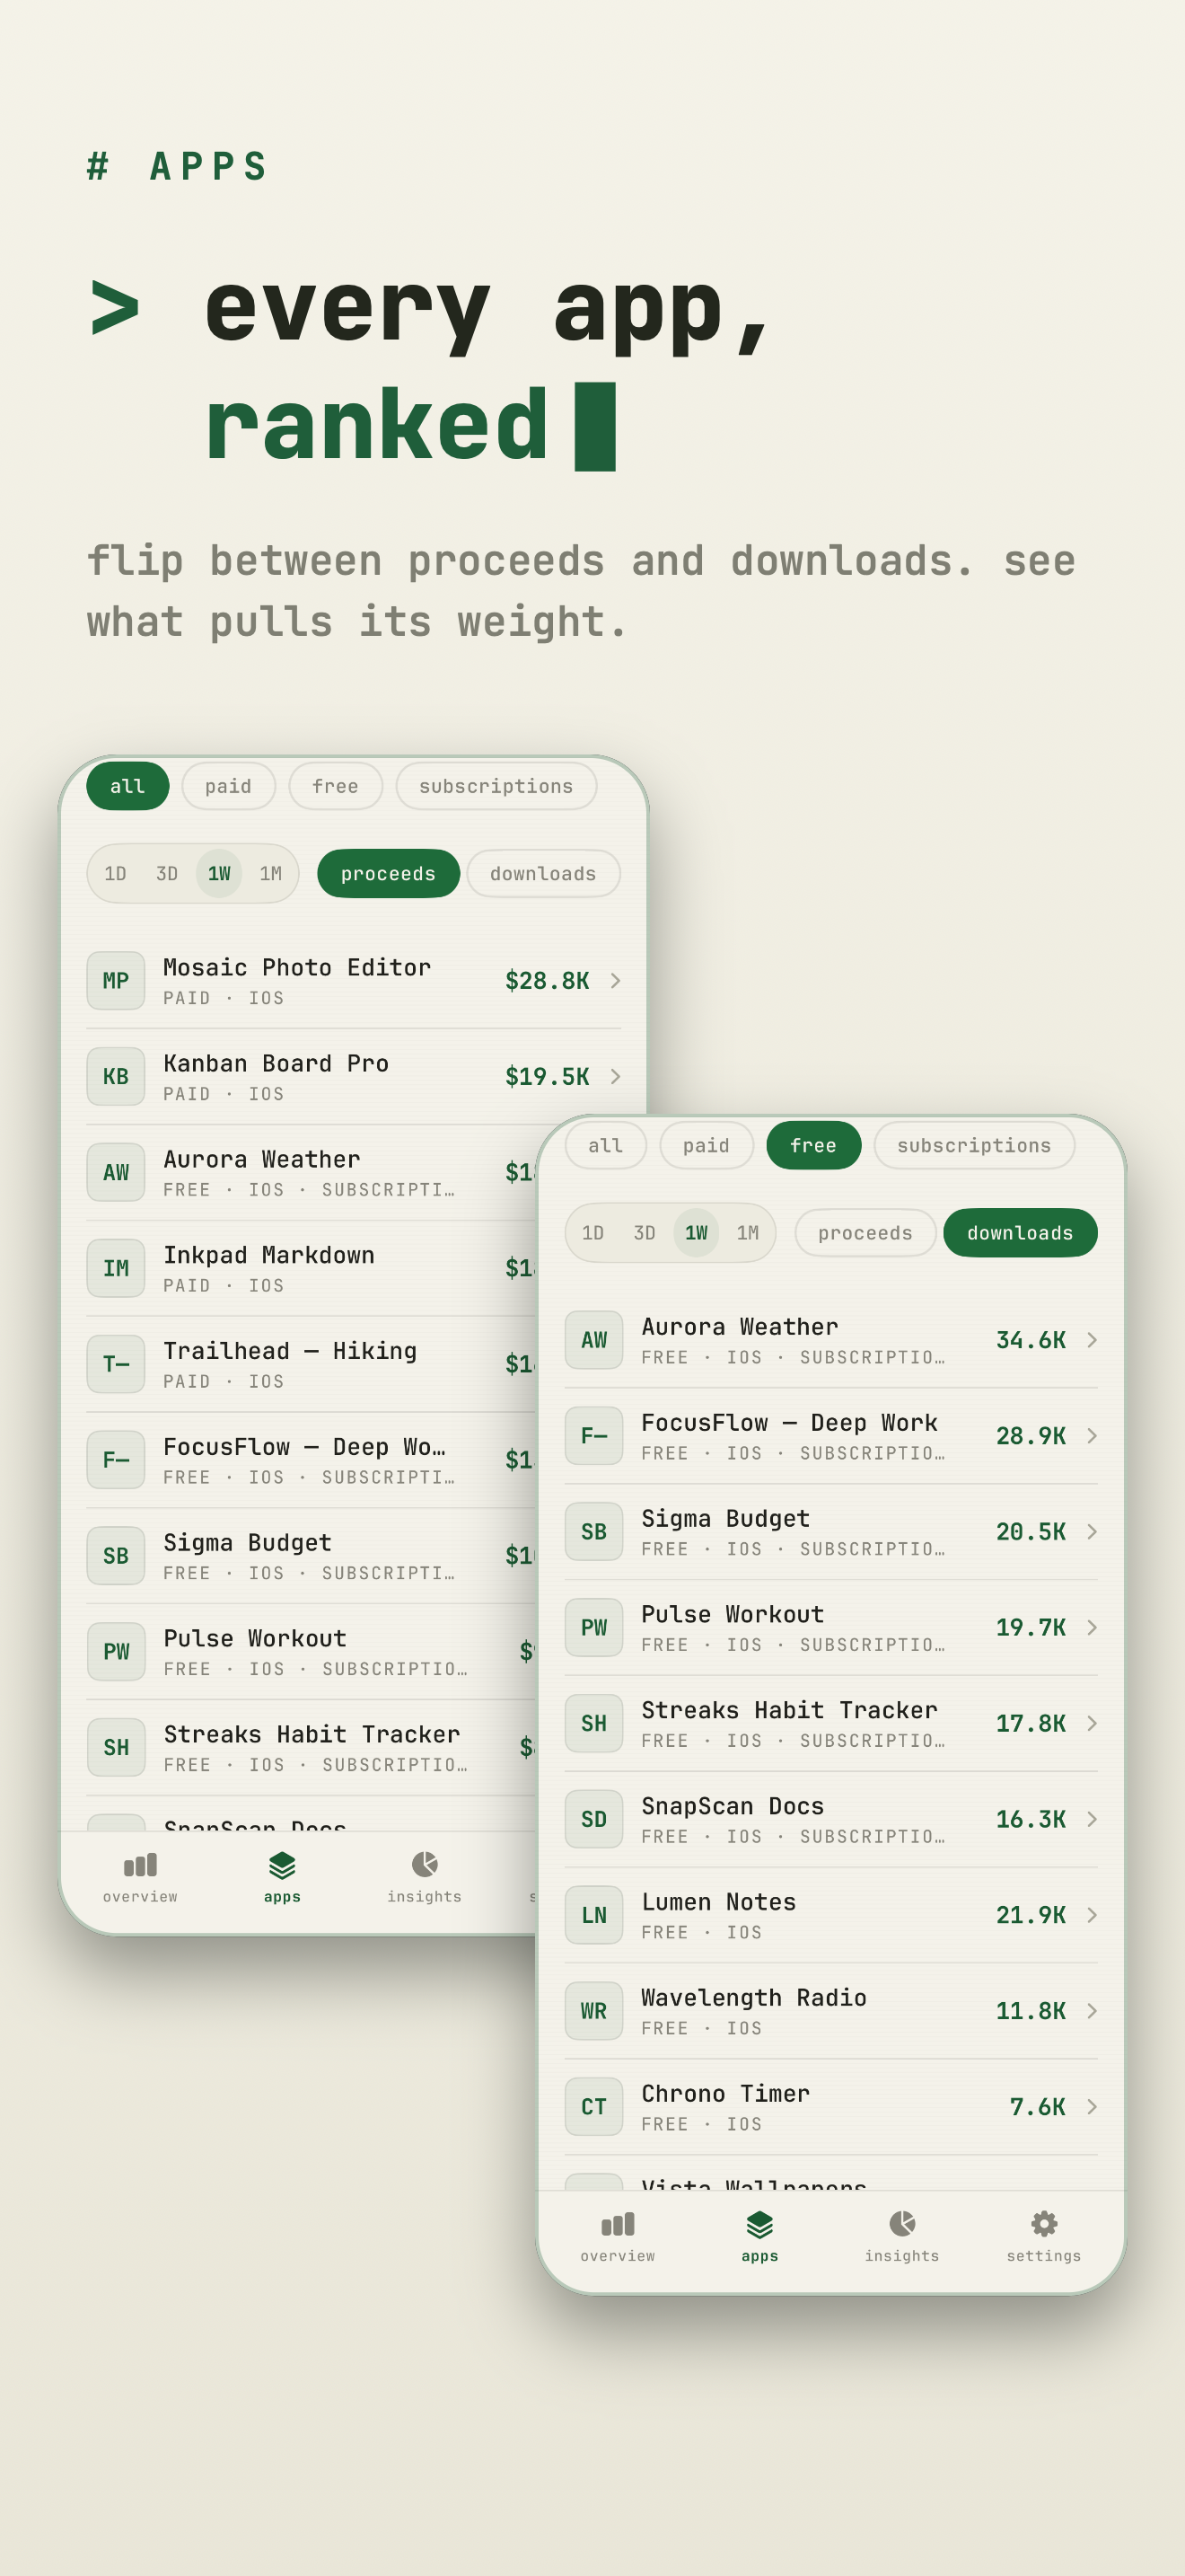
Task: Select 3D range in front phone
Action: pos(645,1233)
